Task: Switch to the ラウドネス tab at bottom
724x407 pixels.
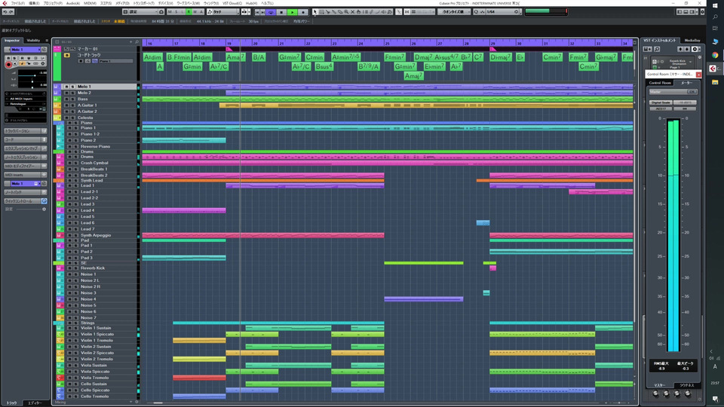Action: (686, 385)
